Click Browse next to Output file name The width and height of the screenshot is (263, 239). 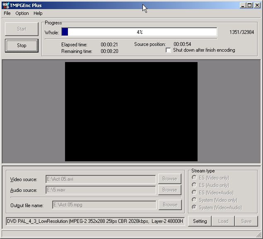pos(170,205)
